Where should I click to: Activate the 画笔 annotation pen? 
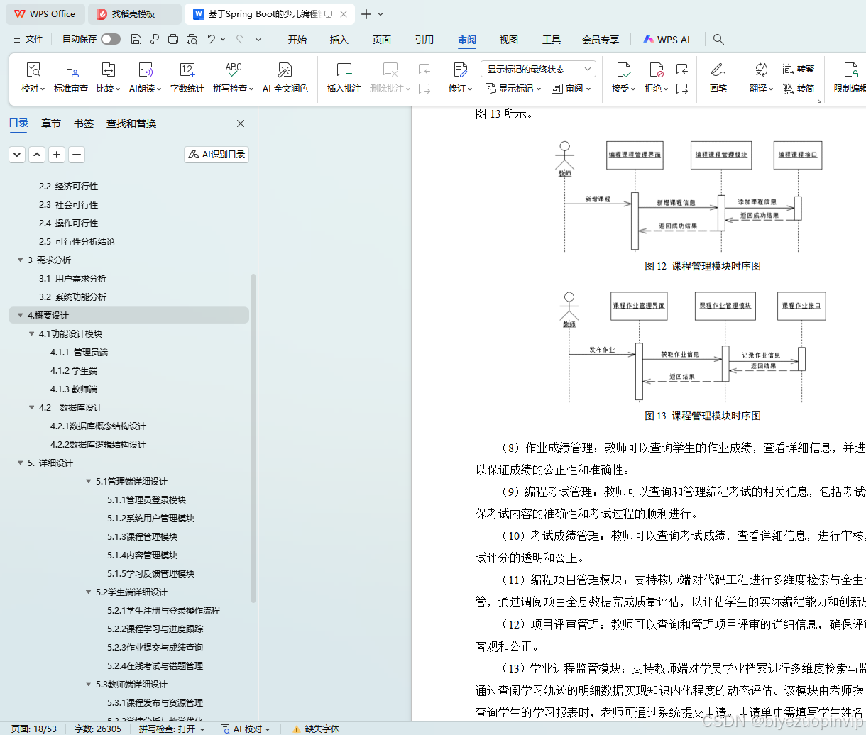pyautogui.click(x=718, y=77)
